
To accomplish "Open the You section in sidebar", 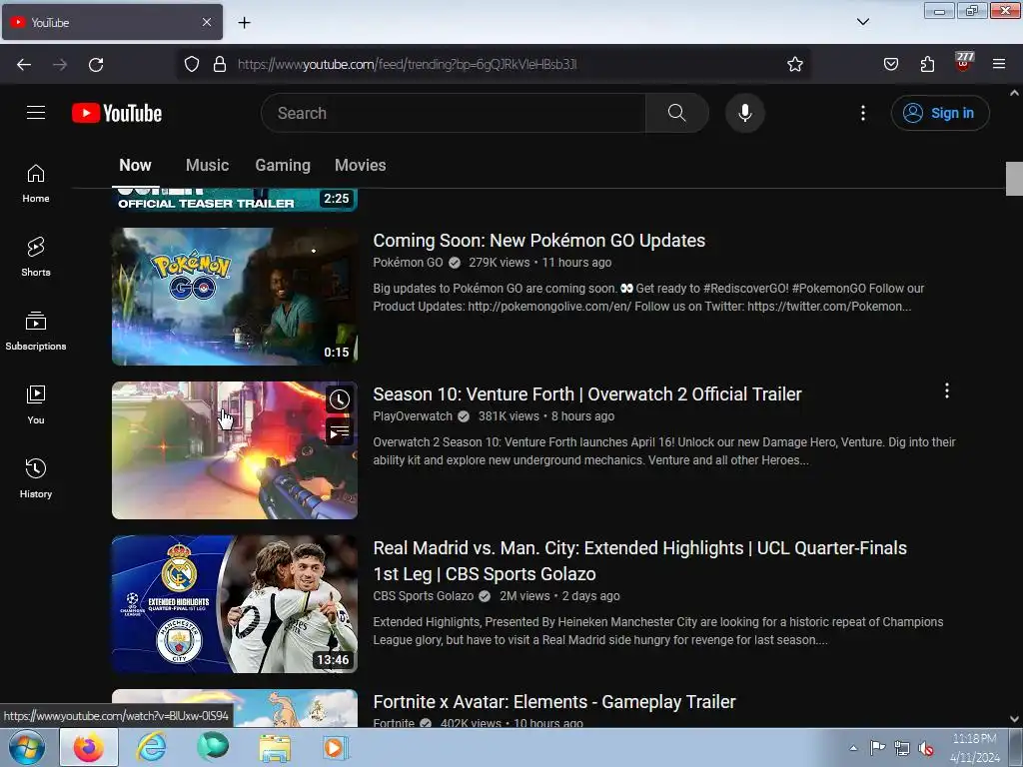I will coord(36,405).
